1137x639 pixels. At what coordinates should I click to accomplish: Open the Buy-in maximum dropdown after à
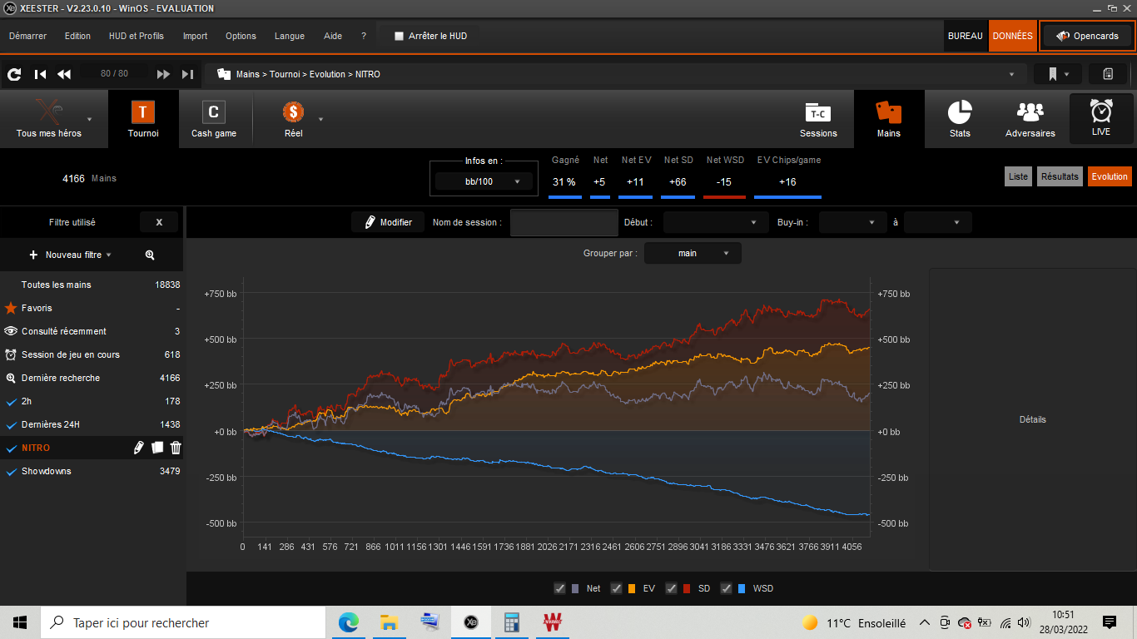(938, 222)
